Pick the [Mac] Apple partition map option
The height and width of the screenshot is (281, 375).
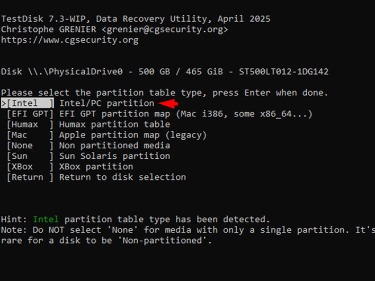coord(30,135)
